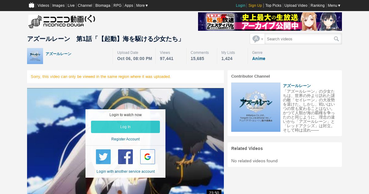This screenshot has width=369, height=194.
Task: Open search type selector dropdown
Action: [258, 39]
